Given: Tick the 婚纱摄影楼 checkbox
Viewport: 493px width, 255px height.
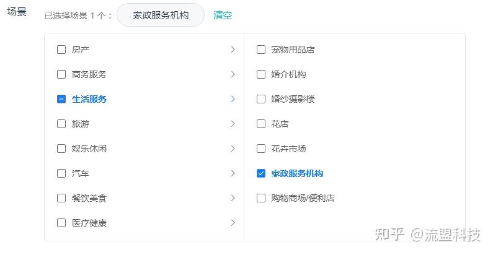Looking at the screenshot, I should click(x=261, y=99).
